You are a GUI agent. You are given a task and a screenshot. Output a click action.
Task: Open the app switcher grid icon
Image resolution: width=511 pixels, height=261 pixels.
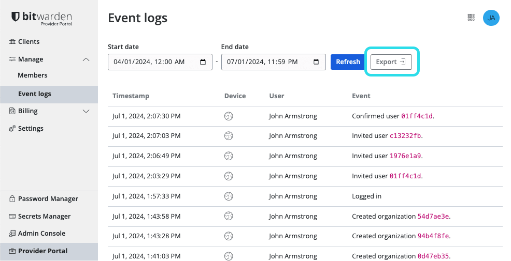tap(471, 17)
